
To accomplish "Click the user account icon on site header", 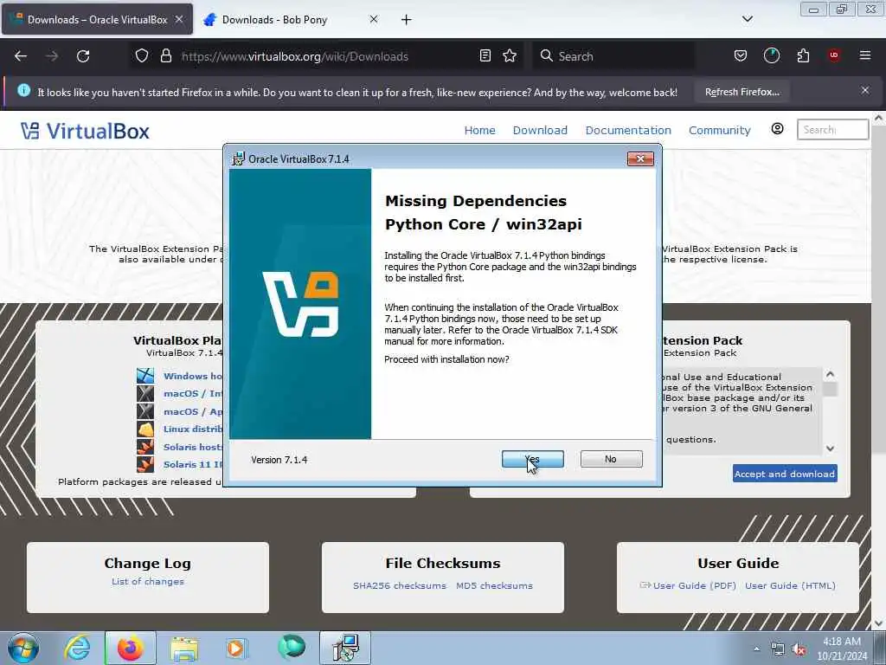I will pyautogui.click(x=778, y=129).
